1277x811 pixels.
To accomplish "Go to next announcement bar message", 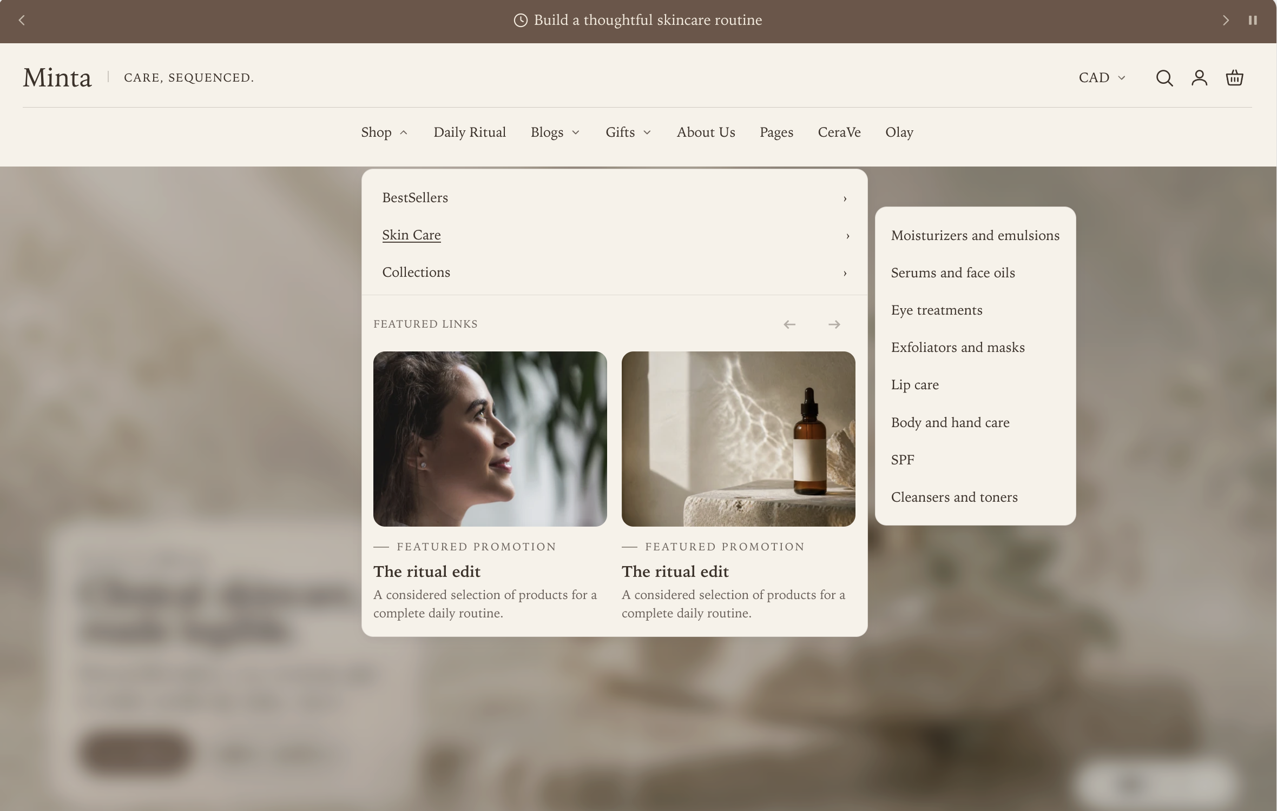I will (1226, 21).
